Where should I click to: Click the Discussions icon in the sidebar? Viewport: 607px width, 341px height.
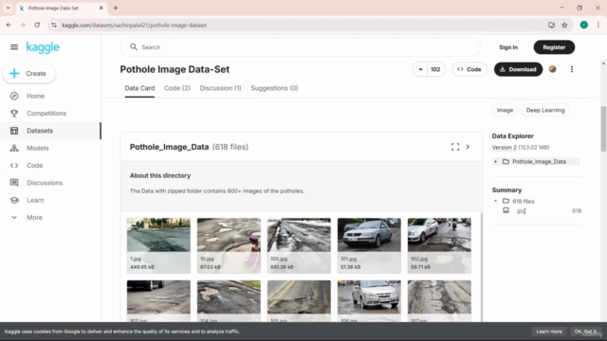click(14, 183)
